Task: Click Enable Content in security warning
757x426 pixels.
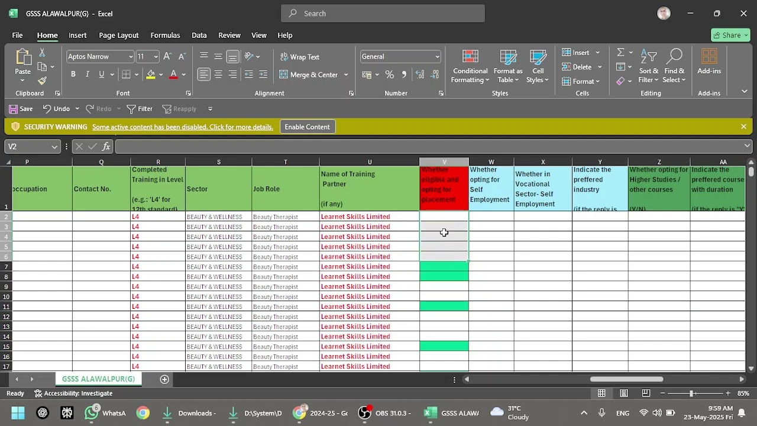Action: [x=308, y=127]
